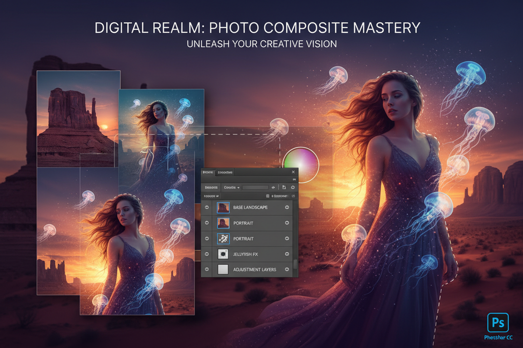Click the lock button left of the blend mode
The image size is (523, 348).
(212, 187)
